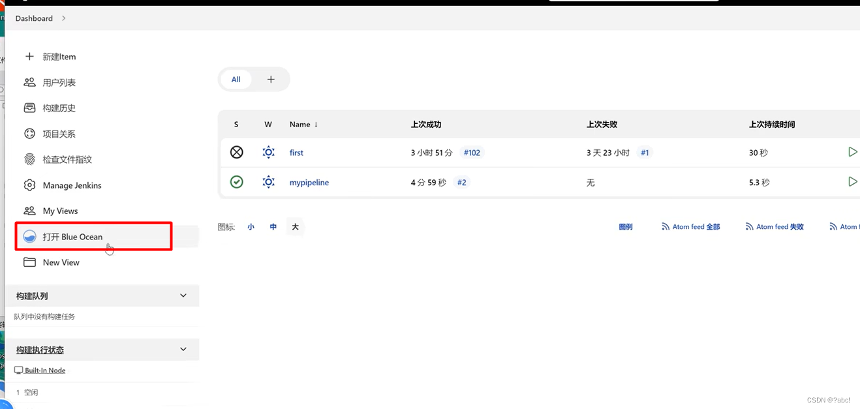This screenshot has height=409, width=860.
Task: Click the W weather column header
Action: [x=268, y=124]
